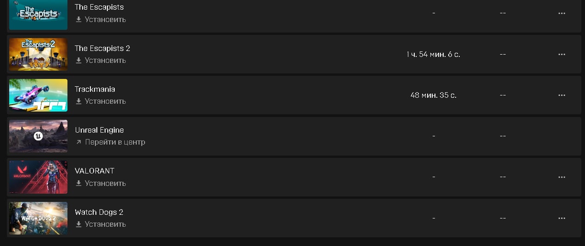The height and width of the screenshot is (246, 585).
Task: Open the three-dot menu for VALORANT
Action: 562,177
